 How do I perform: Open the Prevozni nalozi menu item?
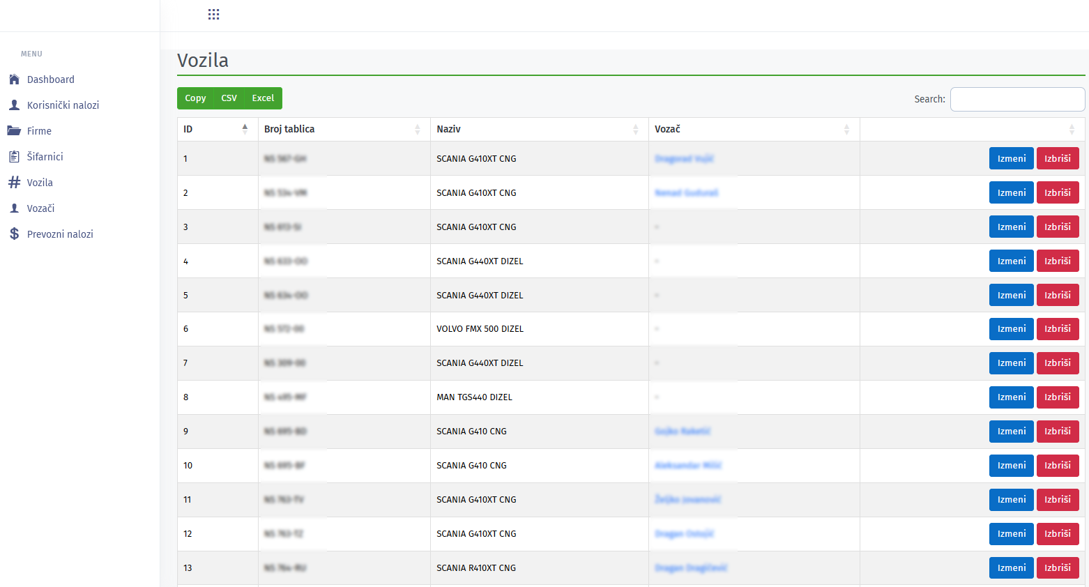(x=60, y=234)
